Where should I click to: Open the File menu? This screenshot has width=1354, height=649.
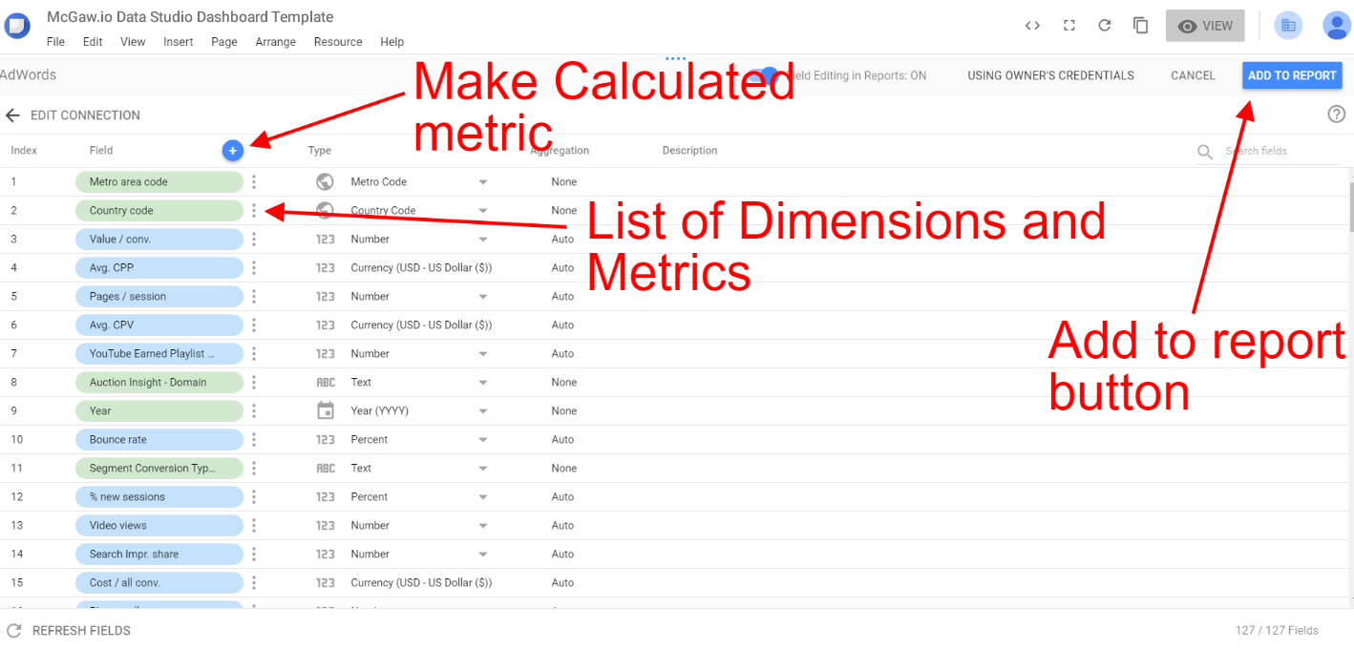[x=55, y=42]
